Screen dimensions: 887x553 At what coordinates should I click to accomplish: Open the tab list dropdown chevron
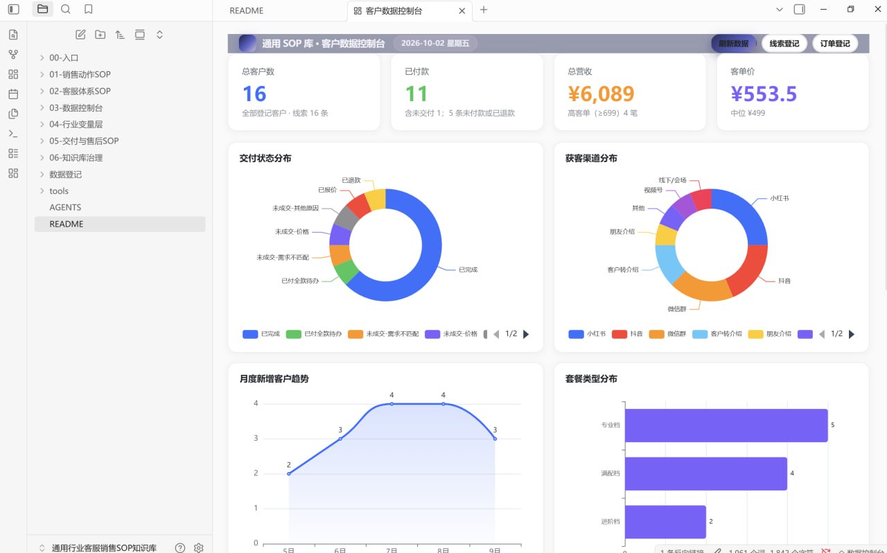[x=780, y=10]
